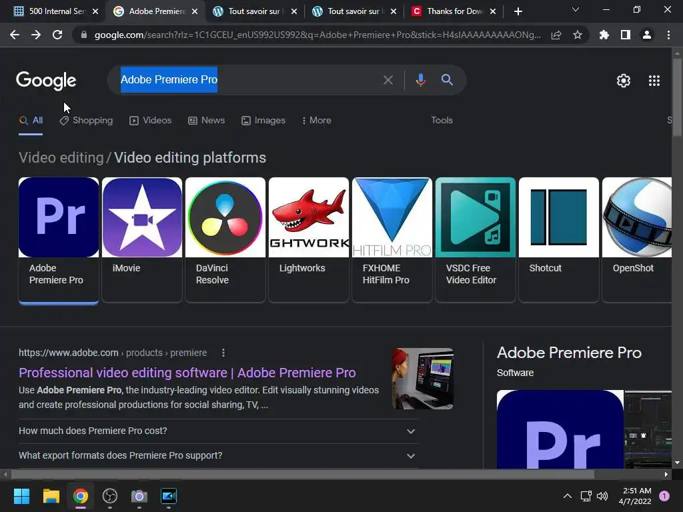
Task: Select Lightworks platform card
Action: [x=309, y=239]
